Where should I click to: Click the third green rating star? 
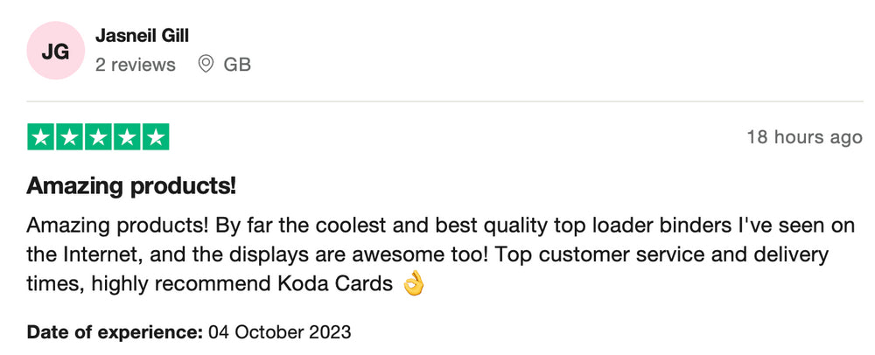point(98,138)
